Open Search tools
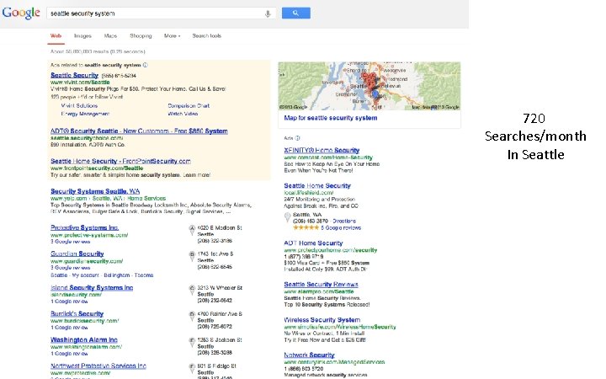This screenshot has width=606, height=379. (207, 36)
